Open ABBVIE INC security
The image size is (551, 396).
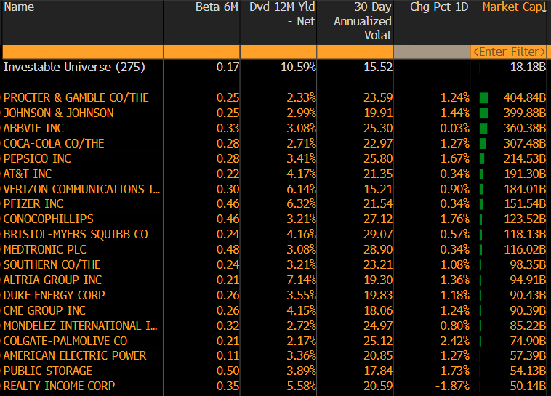pyautogui.click(x=33, y=129)
